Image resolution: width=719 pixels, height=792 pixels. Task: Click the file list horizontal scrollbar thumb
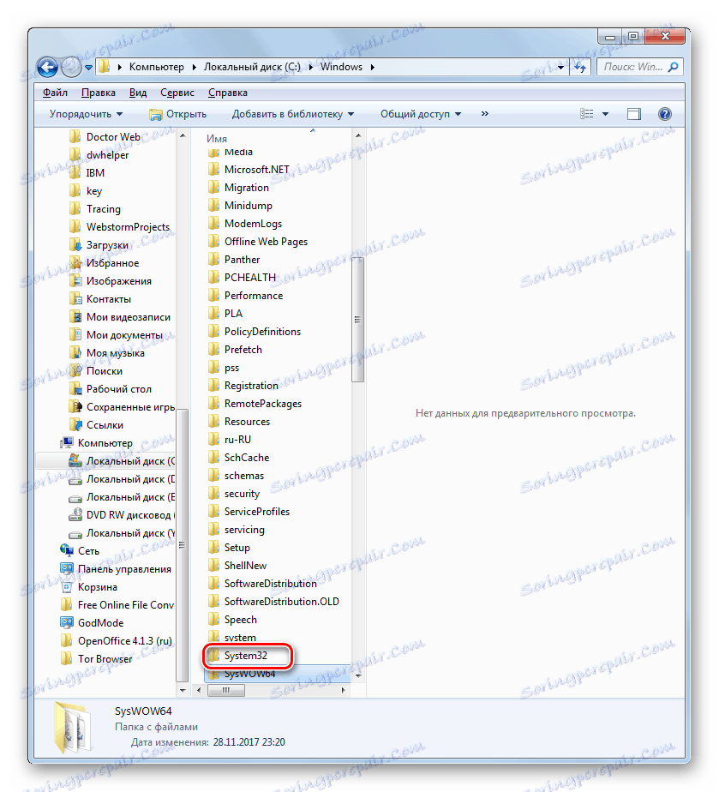226,690
